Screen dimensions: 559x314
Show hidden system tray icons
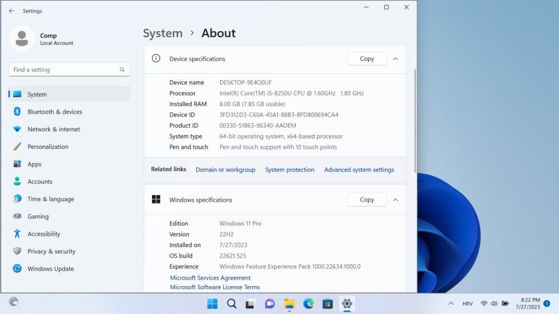click(451, 304)
